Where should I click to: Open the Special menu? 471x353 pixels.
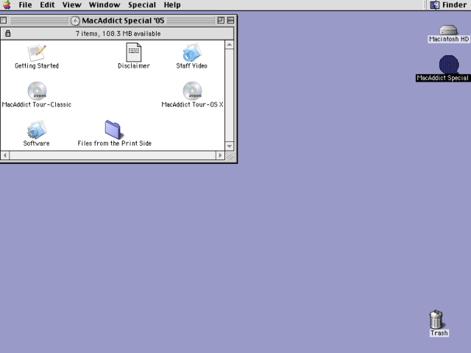point(142,5)
